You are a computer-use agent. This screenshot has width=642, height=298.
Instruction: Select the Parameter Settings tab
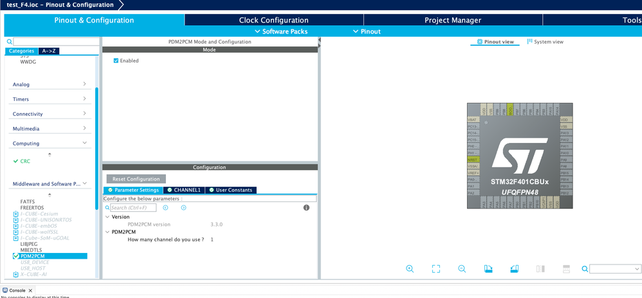click(x=133, y=191)
